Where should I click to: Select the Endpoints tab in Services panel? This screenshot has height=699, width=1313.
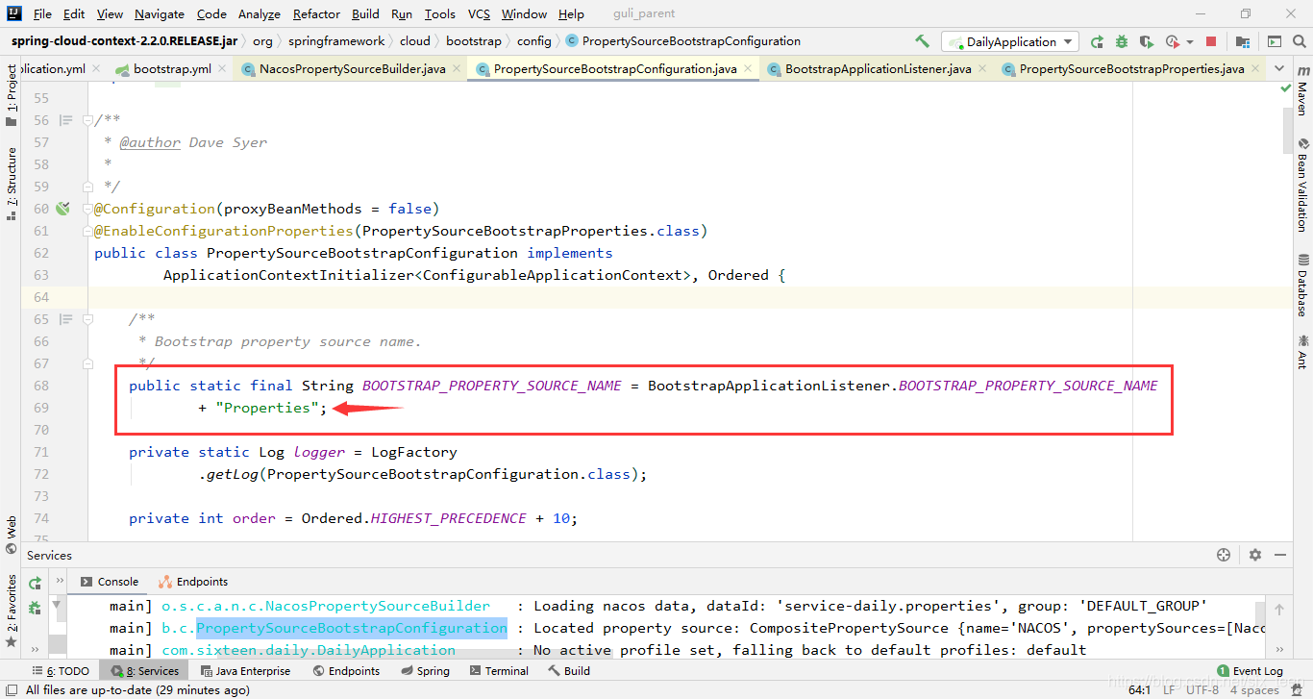click(194, 582)
